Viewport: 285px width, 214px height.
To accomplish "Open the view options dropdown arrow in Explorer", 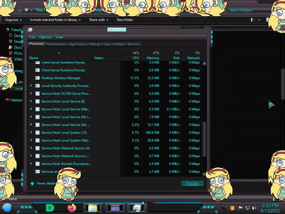I will [259, 20].
